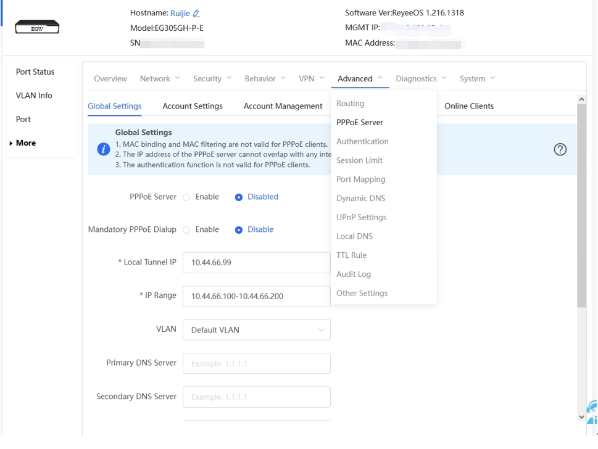Choose Dynamic DNS in the Advanced menu
Image resolution: width=598 pixels, height=449 pixels.
(x=360, y=199)
